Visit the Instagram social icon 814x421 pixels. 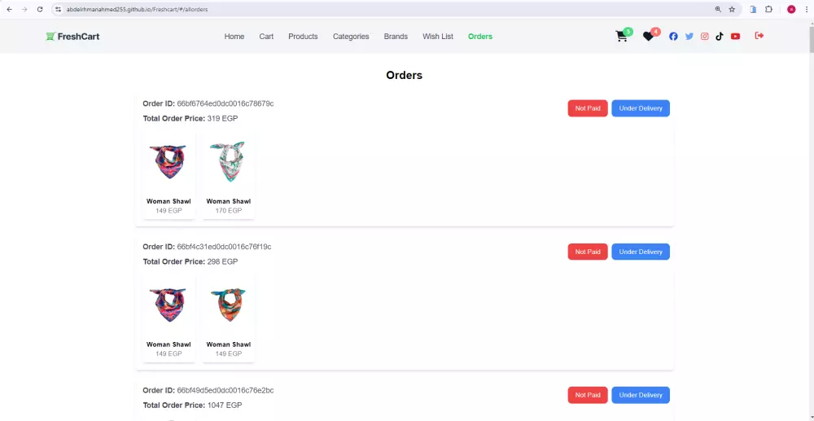[x=704, y=37]
